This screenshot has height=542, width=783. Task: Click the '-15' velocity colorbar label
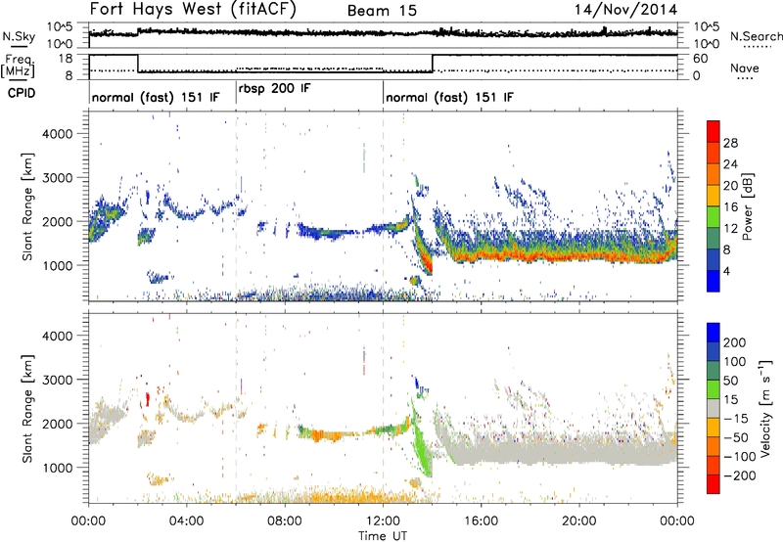point(735,419)
